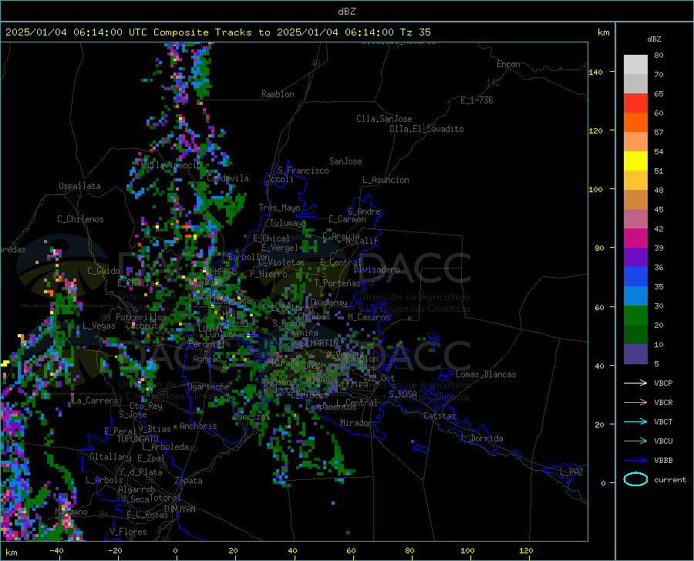Click the L_Vegas map label

(x=99, y=326)
